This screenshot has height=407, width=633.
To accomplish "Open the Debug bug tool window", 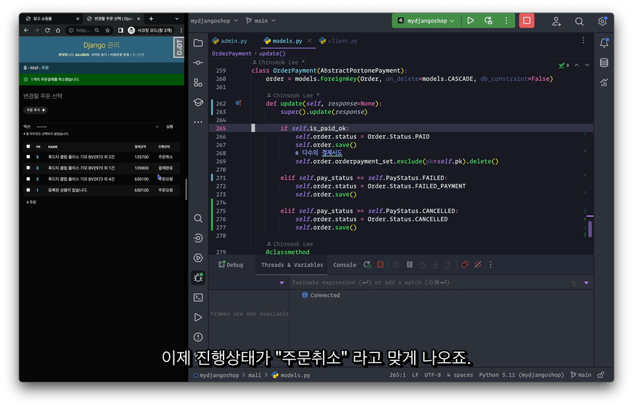I will click(x=198, y=277).
